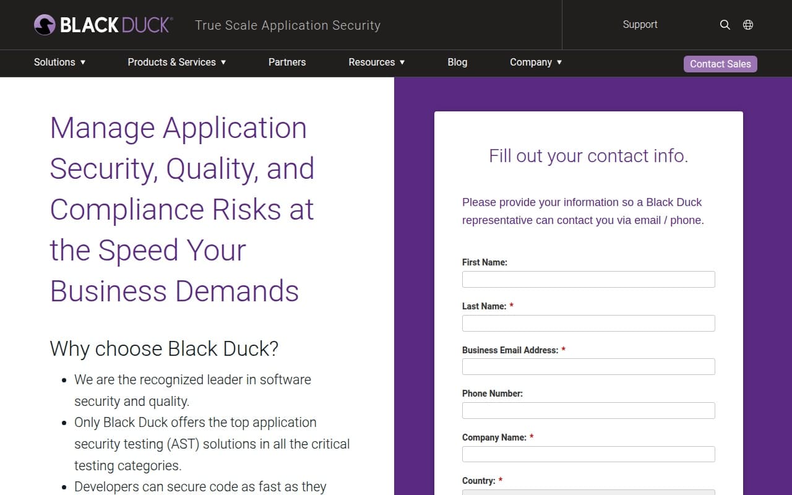792x495 pixels.
Task: Click the Contact Sales button
Action: pyautogui.click(x=720, y=64)
